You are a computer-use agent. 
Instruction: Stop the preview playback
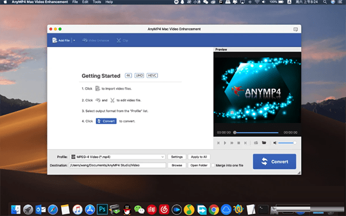239,143
